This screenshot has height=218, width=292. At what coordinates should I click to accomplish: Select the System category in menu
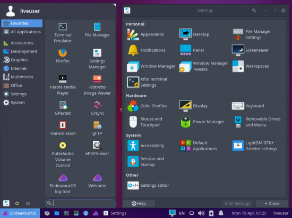(22, 103)
